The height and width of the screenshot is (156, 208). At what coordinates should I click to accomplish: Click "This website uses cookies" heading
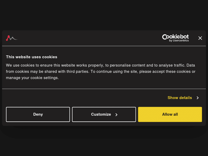click(32, 57)
